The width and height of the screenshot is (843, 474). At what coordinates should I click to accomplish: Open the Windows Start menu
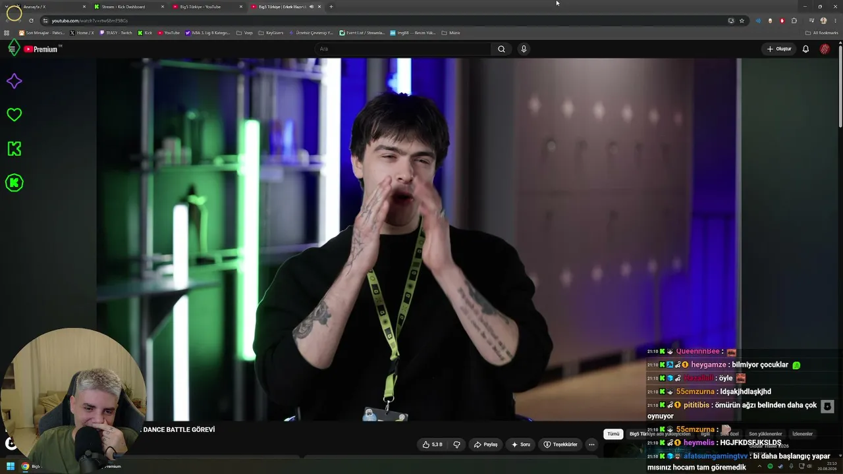[11, 466]
